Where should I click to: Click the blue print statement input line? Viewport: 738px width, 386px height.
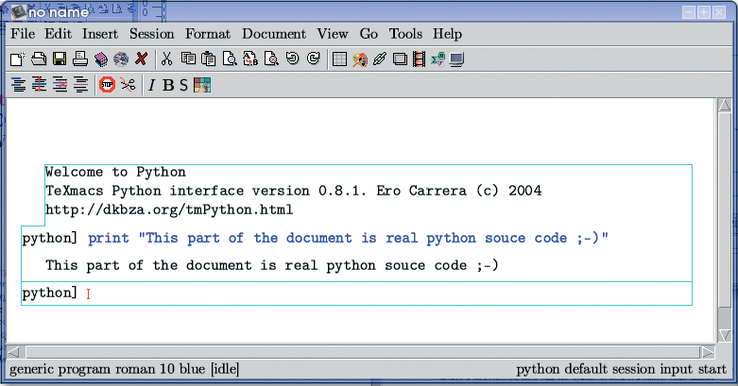348,238
